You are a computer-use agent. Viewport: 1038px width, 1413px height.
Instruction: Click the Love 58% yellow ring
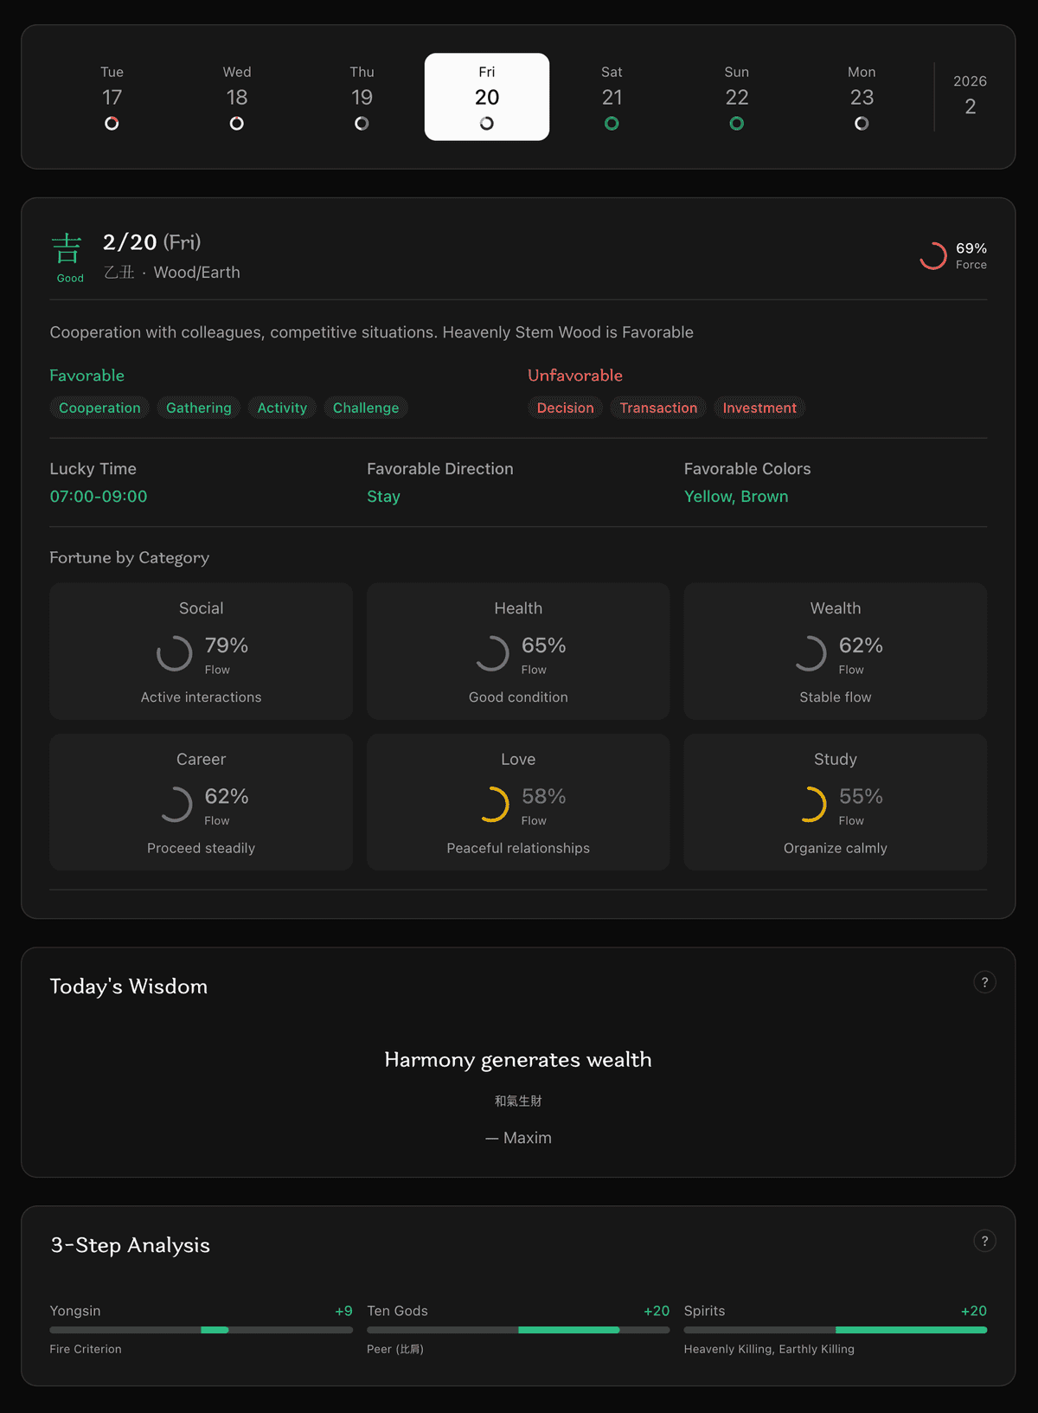491,804
